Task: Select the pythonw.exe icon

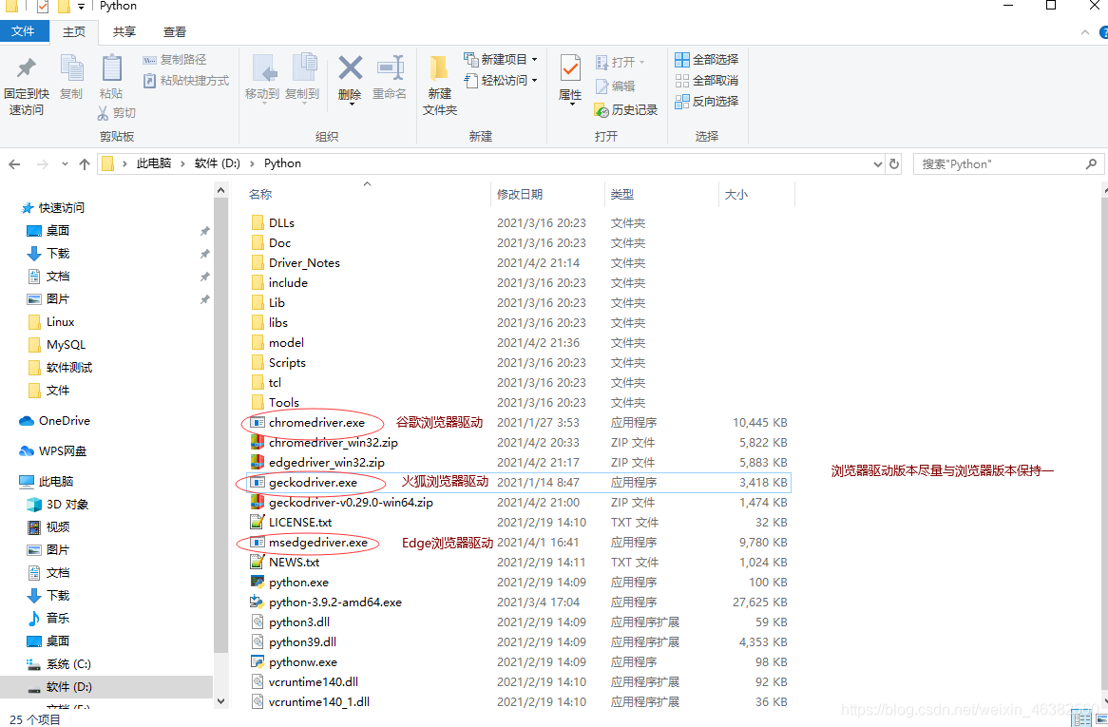Action: coord(258,662)
